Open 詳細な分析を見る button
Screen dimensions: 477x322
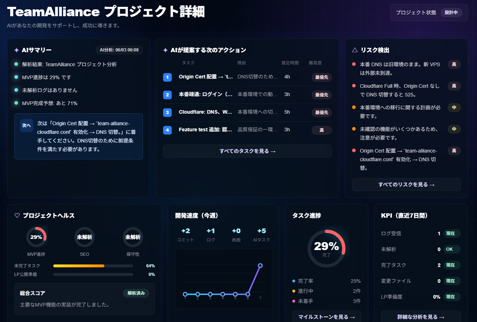coord(421,317)
